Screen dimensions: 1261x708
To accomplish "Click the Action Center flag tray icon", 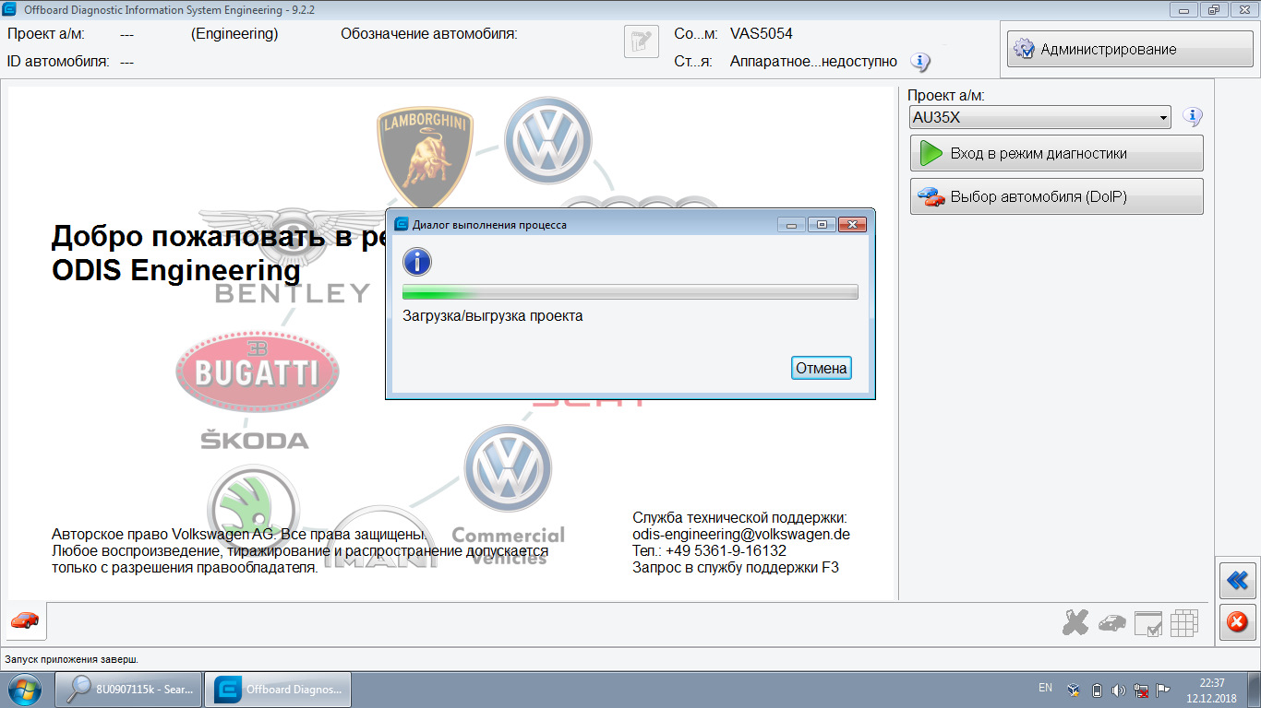I will tap(1163, 690).
